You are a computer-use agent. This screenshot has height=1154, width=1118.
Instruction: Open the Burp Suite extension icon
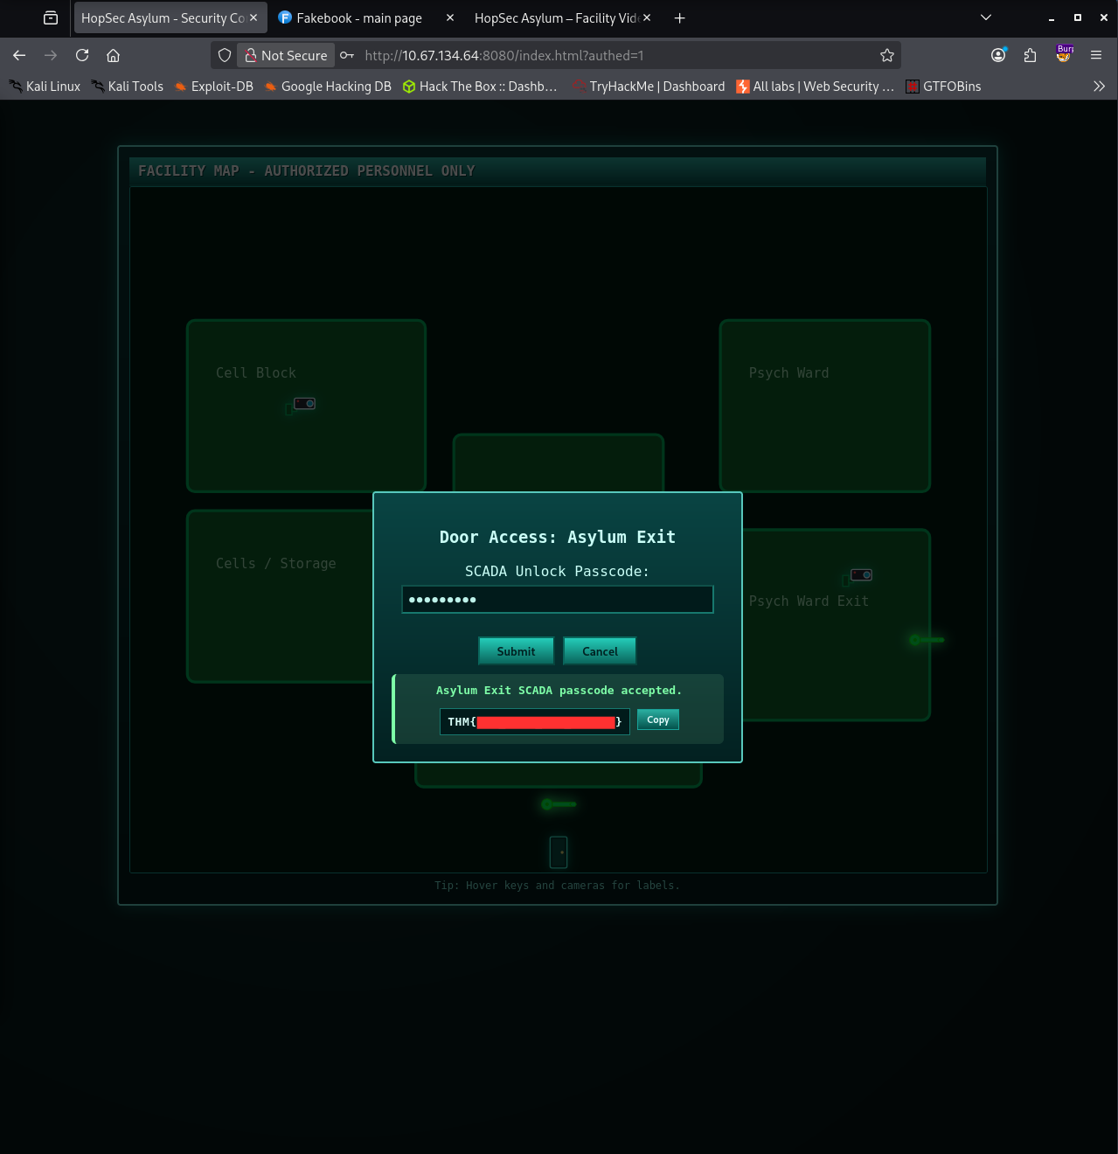point(1064,54)
